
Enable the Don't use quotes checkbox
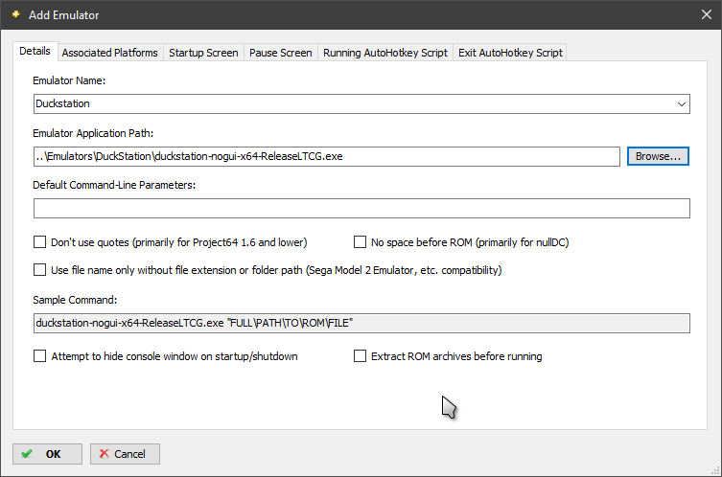point(40,242)
